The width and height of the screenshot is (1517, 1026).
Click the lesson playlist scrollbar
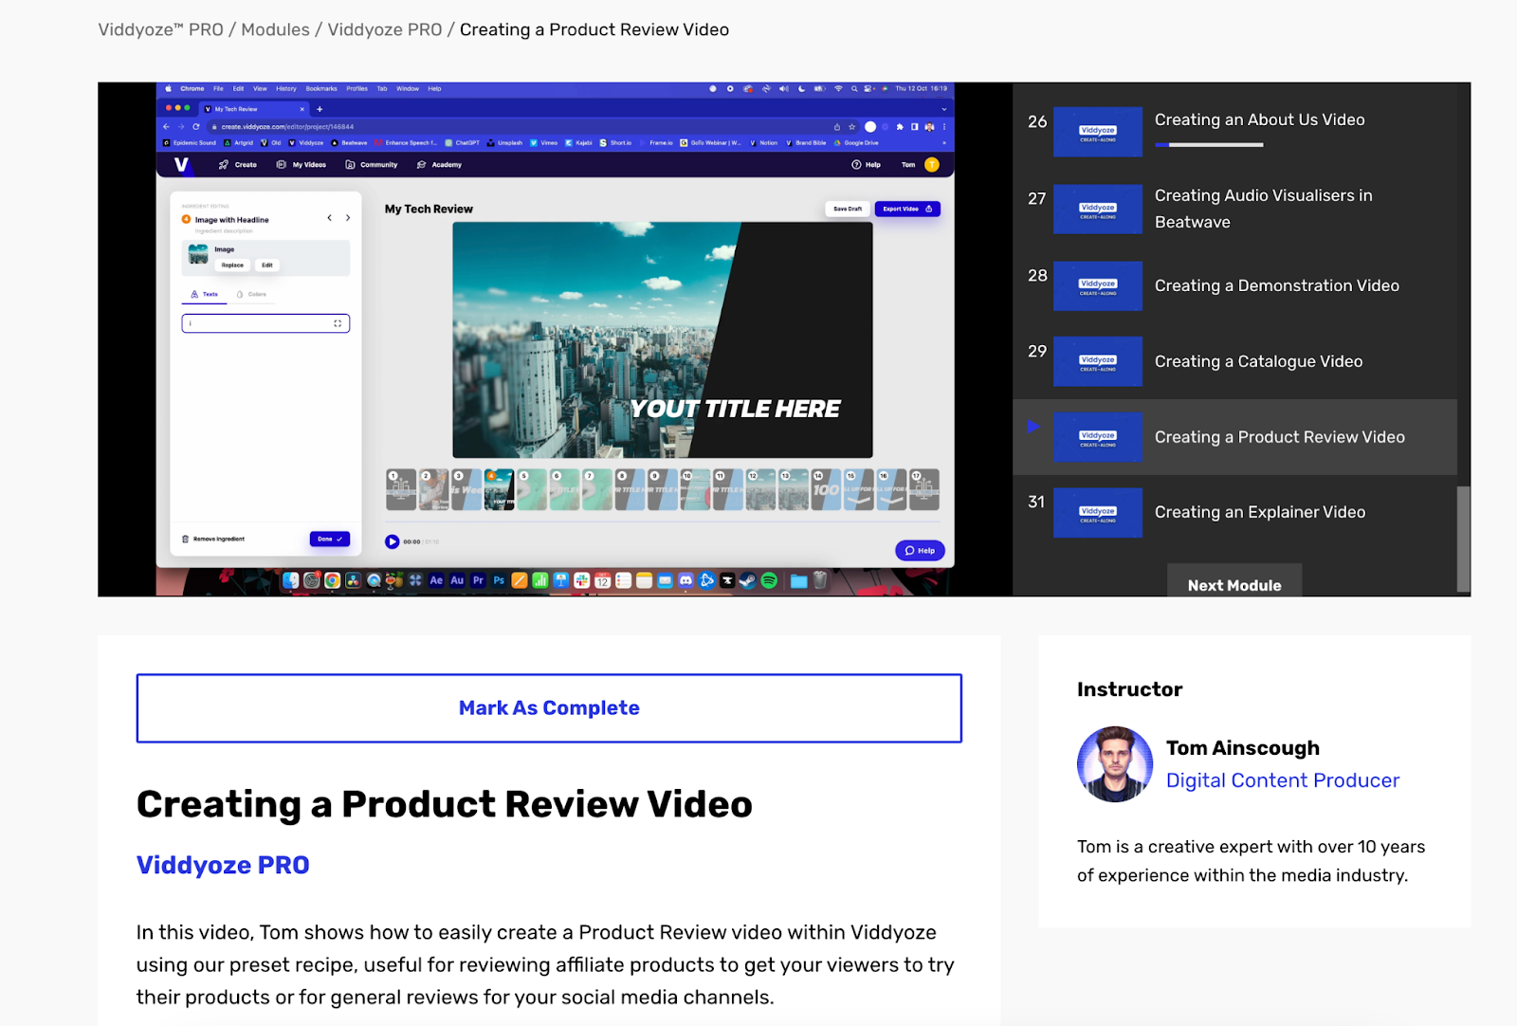pyautogui.click(x=1464, y=540)
